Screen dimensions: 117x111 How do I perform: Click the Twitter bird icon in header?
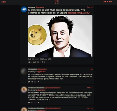[x=105, y=2]
